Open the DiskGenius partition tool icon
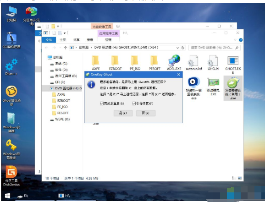 click(x=11, y=175)
